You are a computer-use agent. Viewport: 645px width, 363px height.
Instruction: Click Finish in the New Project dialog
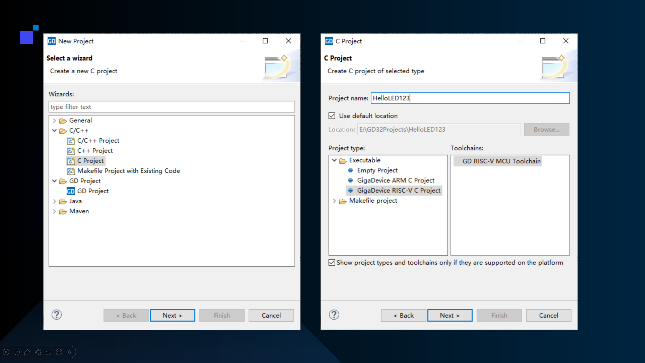[x=222, y=315]
